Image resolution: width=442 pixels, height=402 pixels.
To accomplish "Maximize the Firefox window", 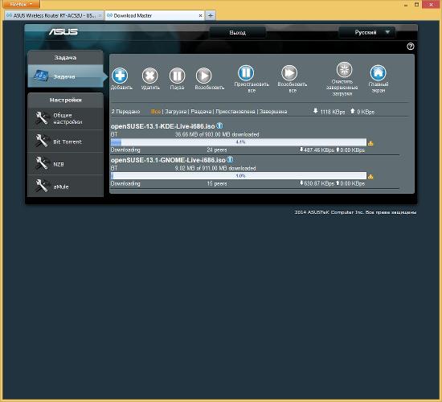I will point(416,4).
